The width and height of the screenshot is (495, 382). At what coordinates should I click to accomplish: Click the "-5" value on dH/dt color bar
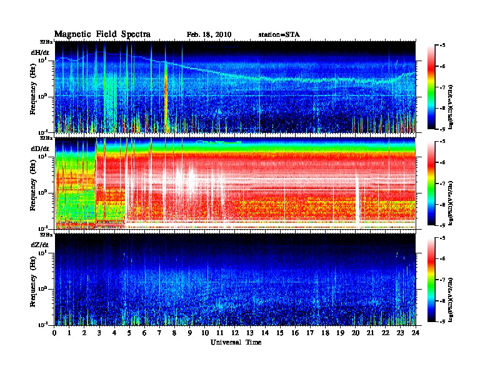click(442, 46)
